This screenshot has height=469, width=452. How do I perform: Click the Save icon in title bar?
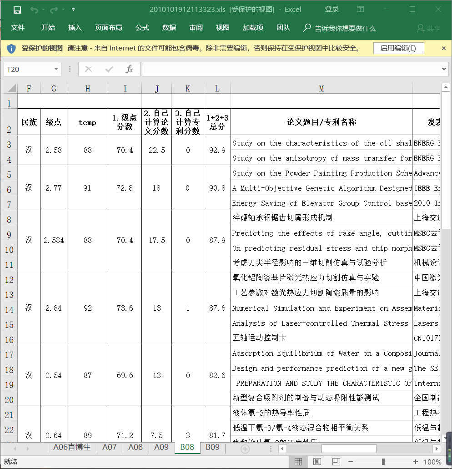click(17, 10)
